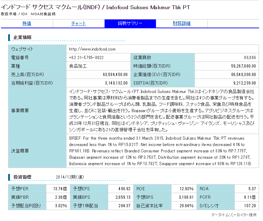The height and width of the screenshot is (221, 263).
Task: Click the 投資指標 section heading
Action: (x=22, y=177)
